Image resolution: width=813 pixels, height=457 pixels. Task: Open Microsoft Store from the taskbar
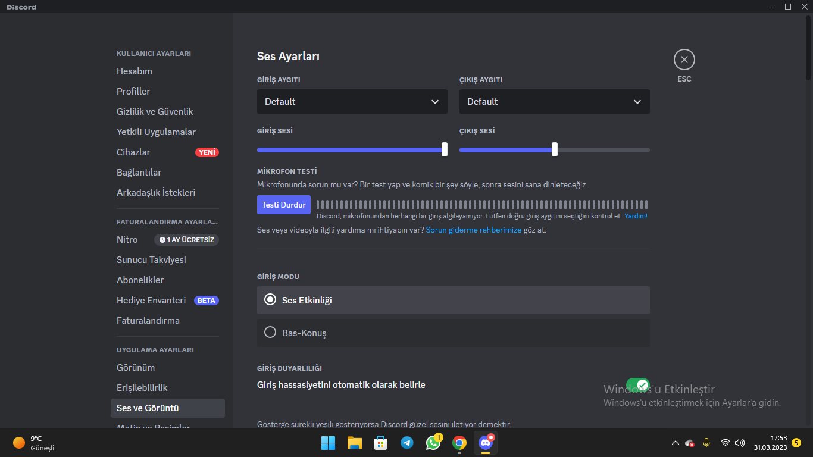pyautogui.click(x=381, y=443)
